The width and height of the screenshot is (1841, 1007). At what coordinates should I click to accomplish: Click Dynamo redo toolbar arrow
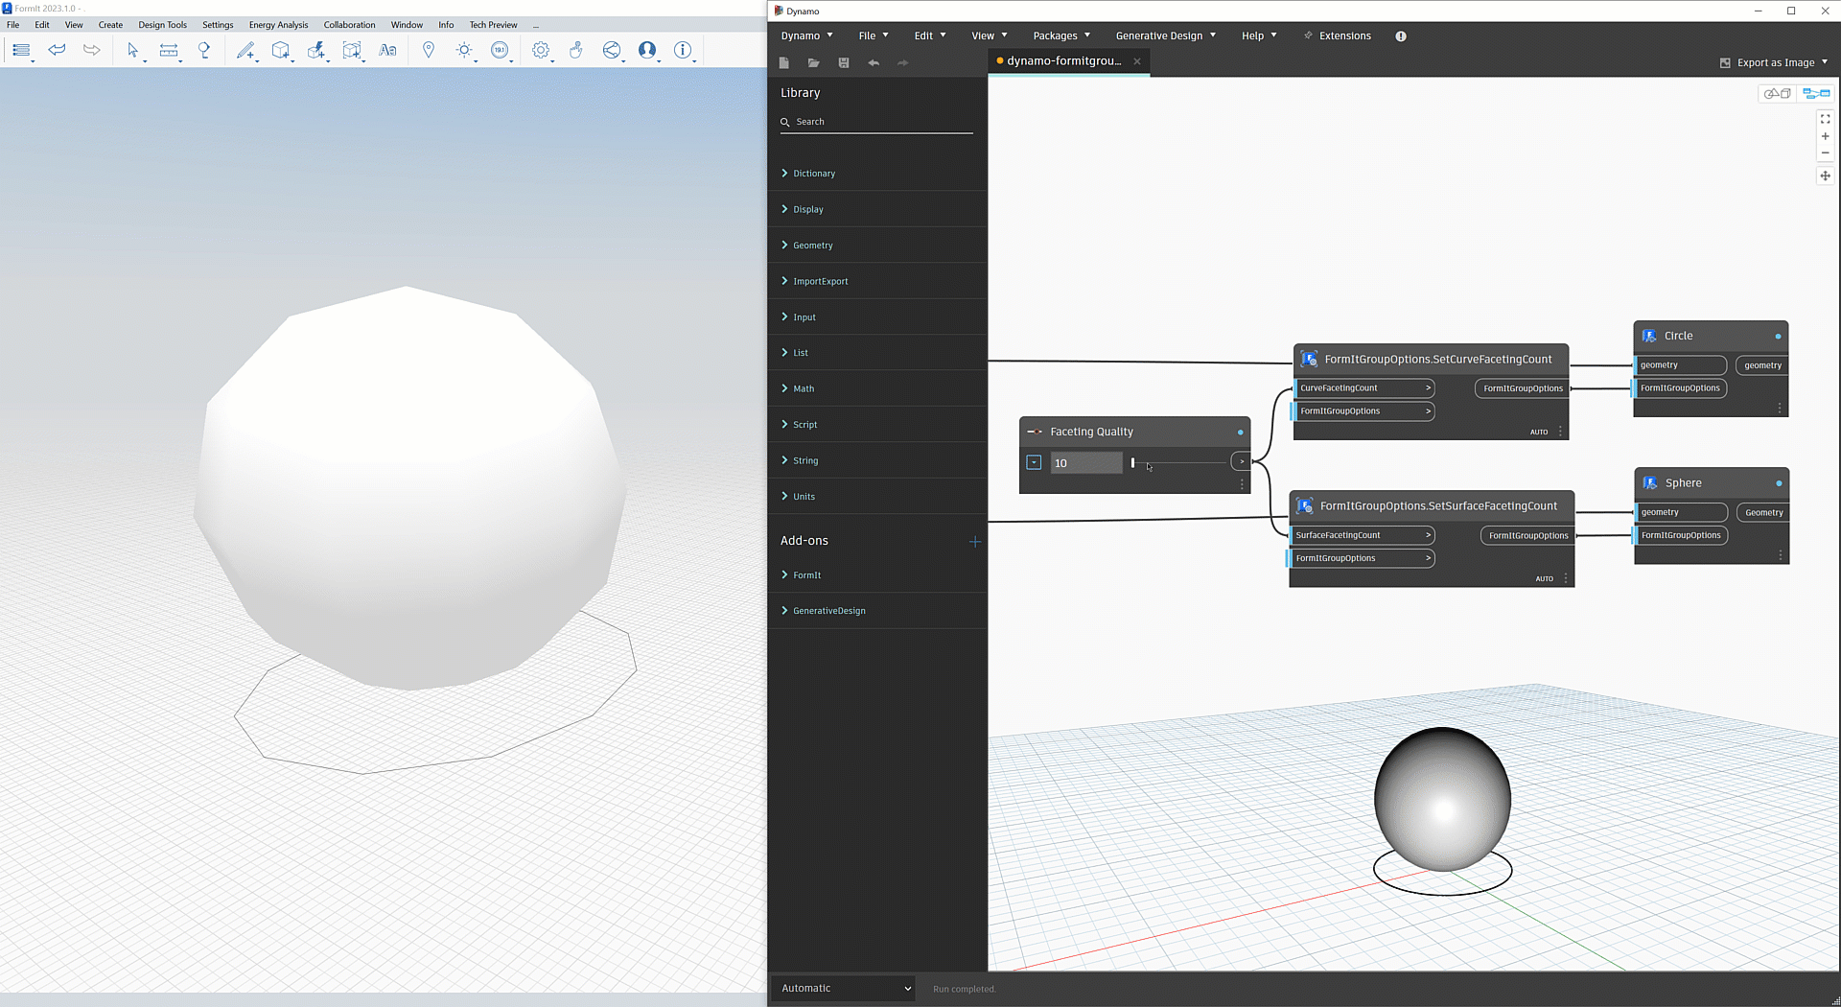click(x=902, y=62)
